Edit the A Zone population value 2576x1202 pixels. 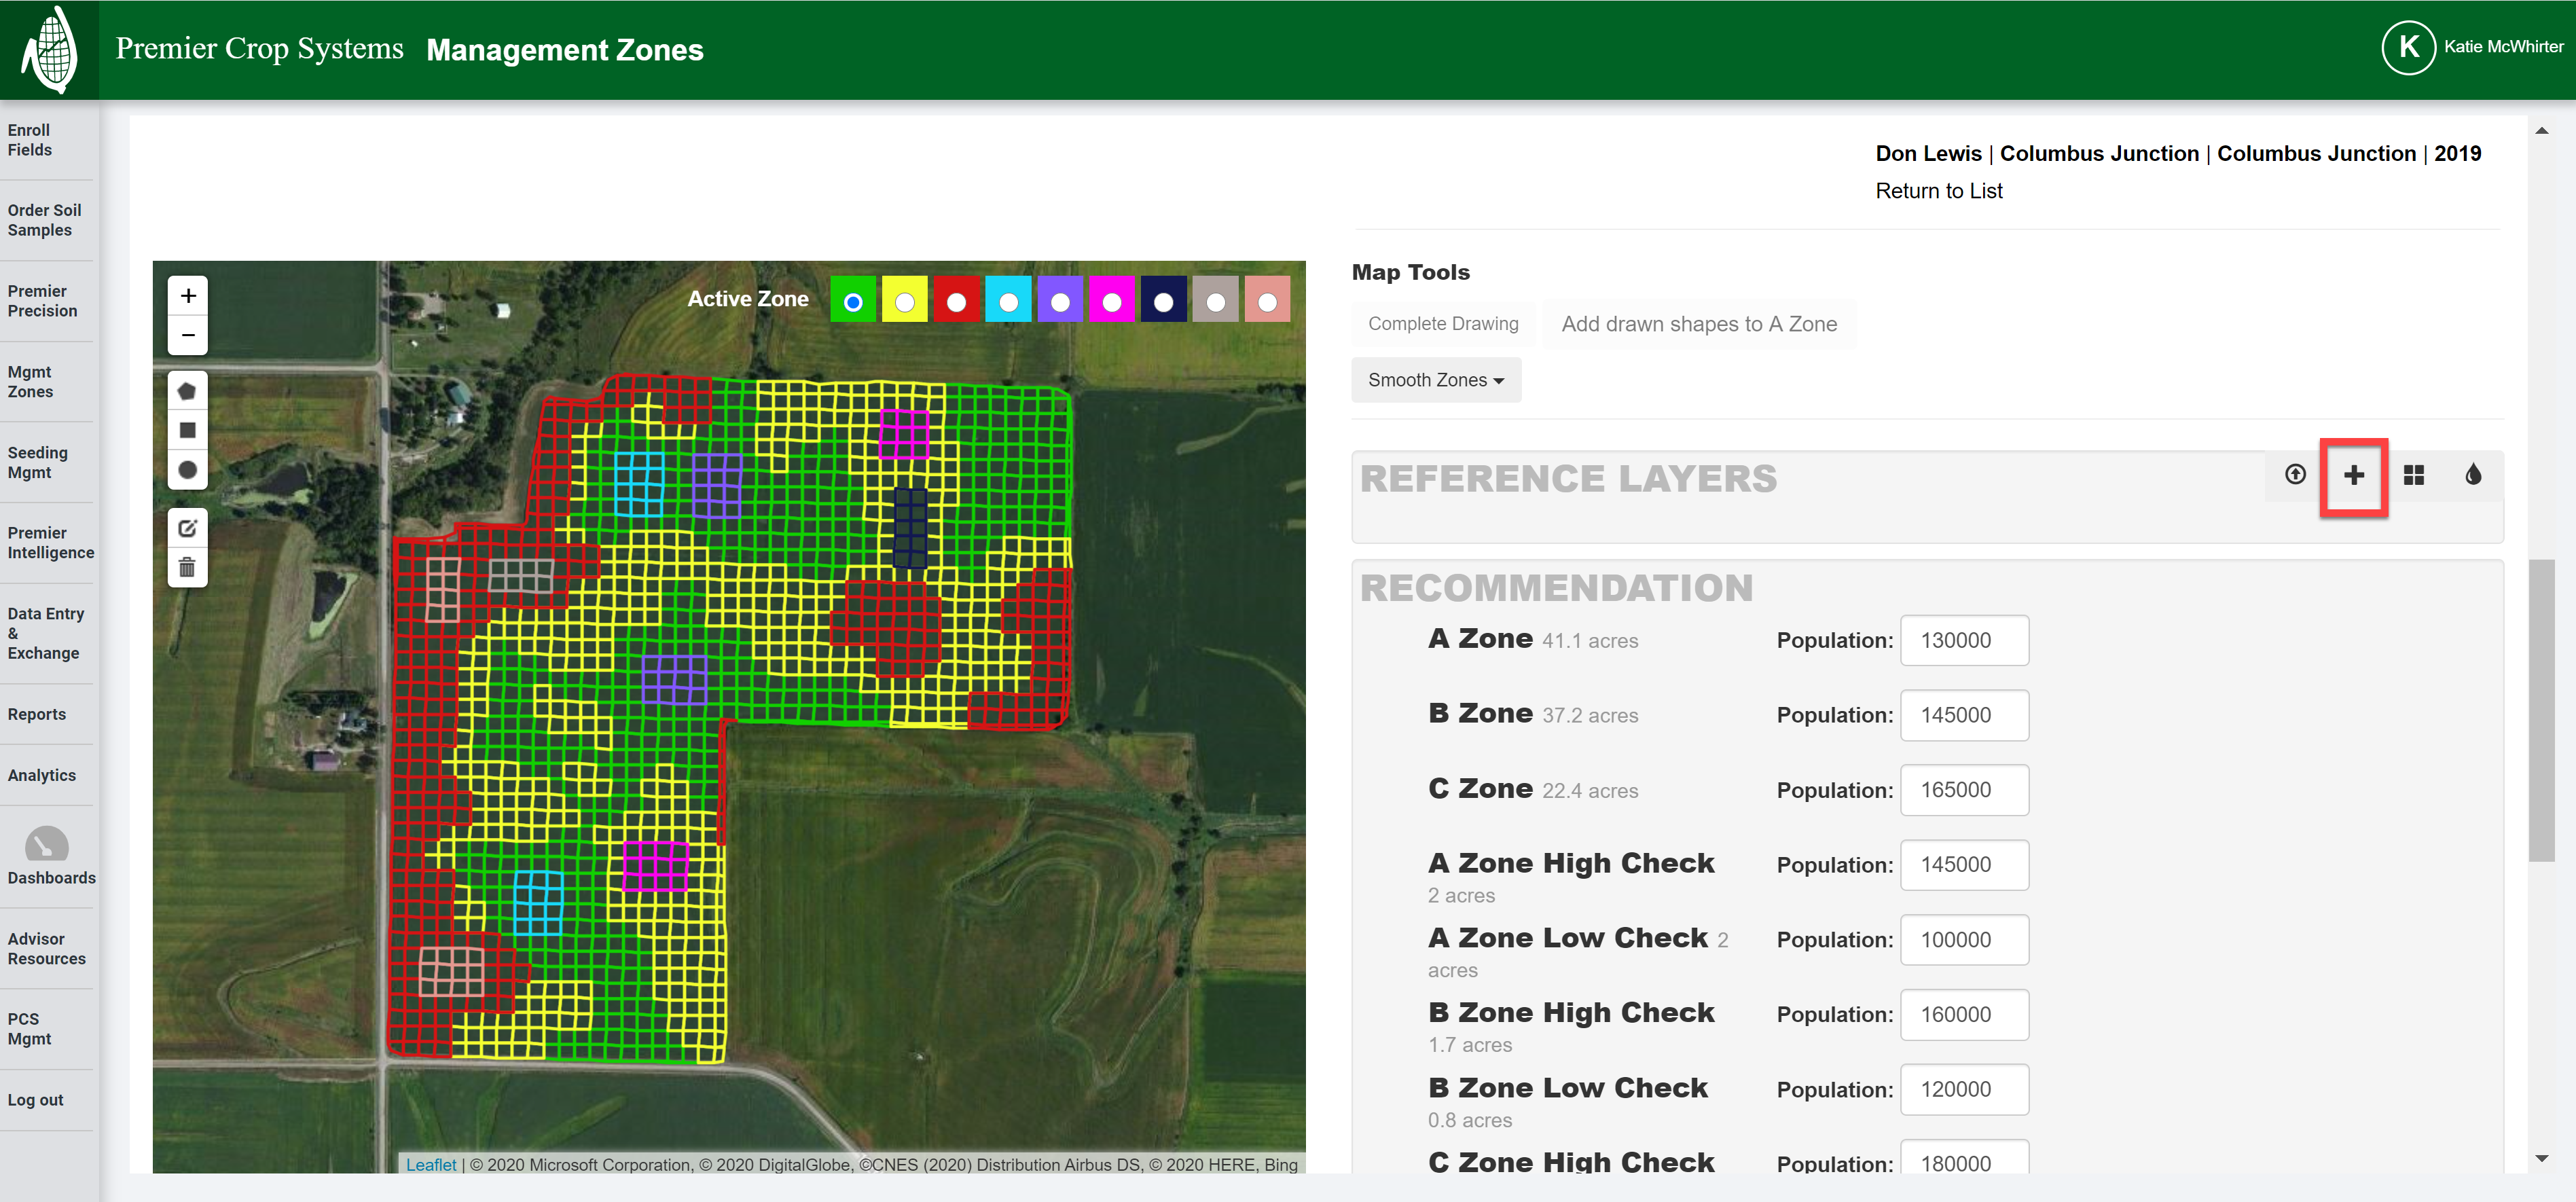(1963, 640)
